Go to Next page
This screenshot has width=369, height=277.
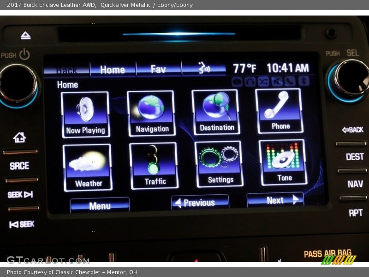275,200
